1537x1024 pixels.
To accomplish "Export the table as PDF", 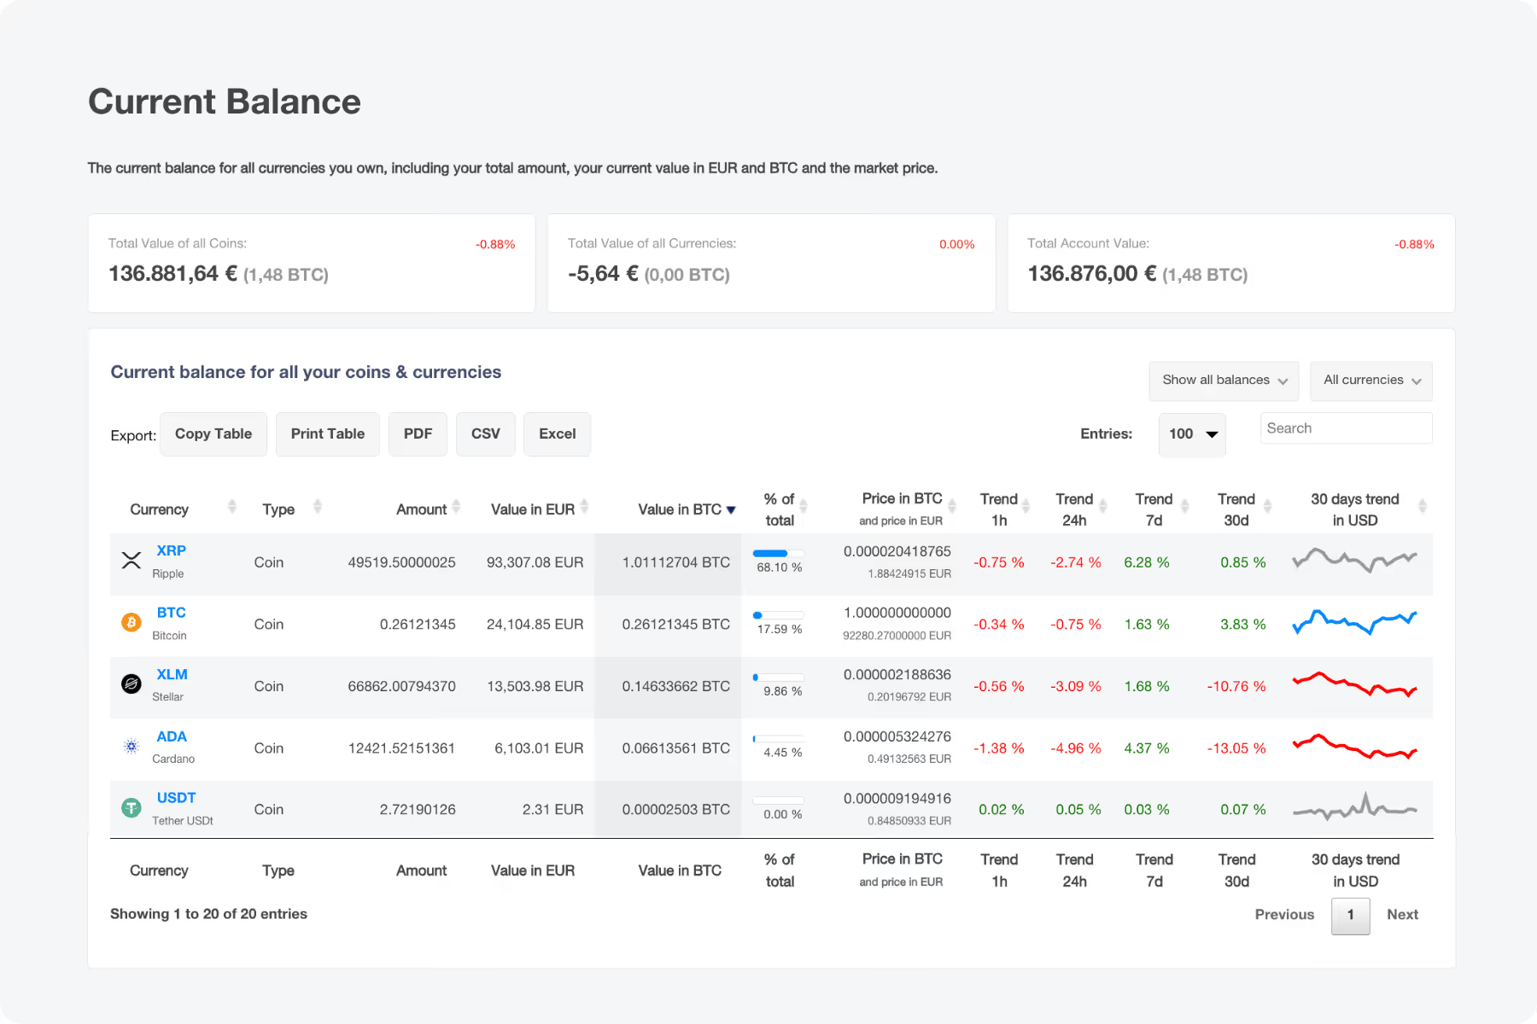I will (418, 433).
